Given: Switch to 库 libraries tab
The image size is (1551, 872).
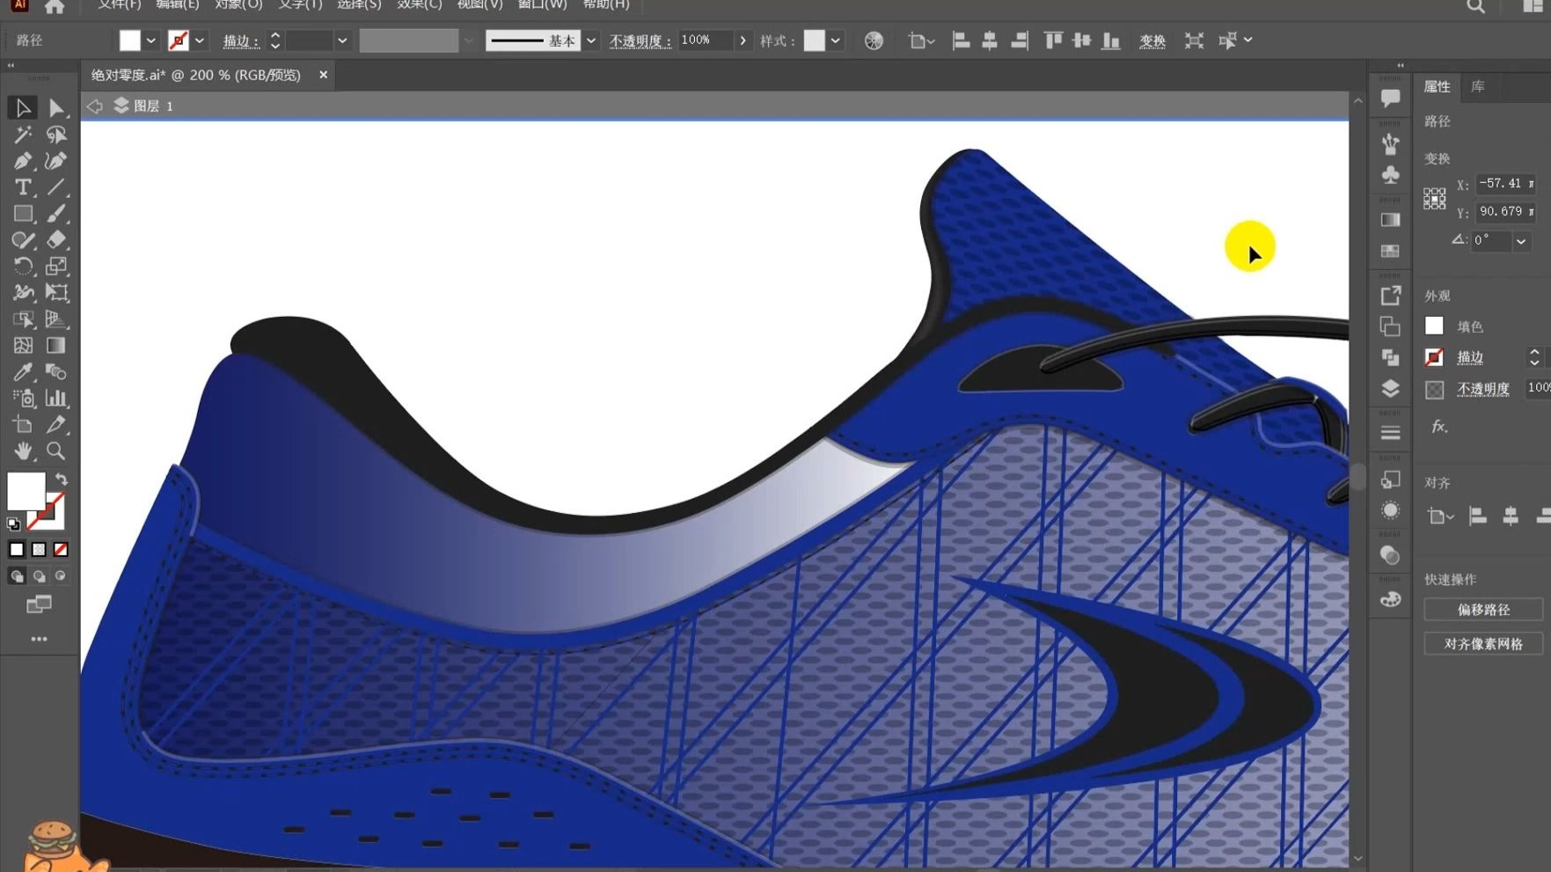Looking at the screenshot, I should [1478, 86].
